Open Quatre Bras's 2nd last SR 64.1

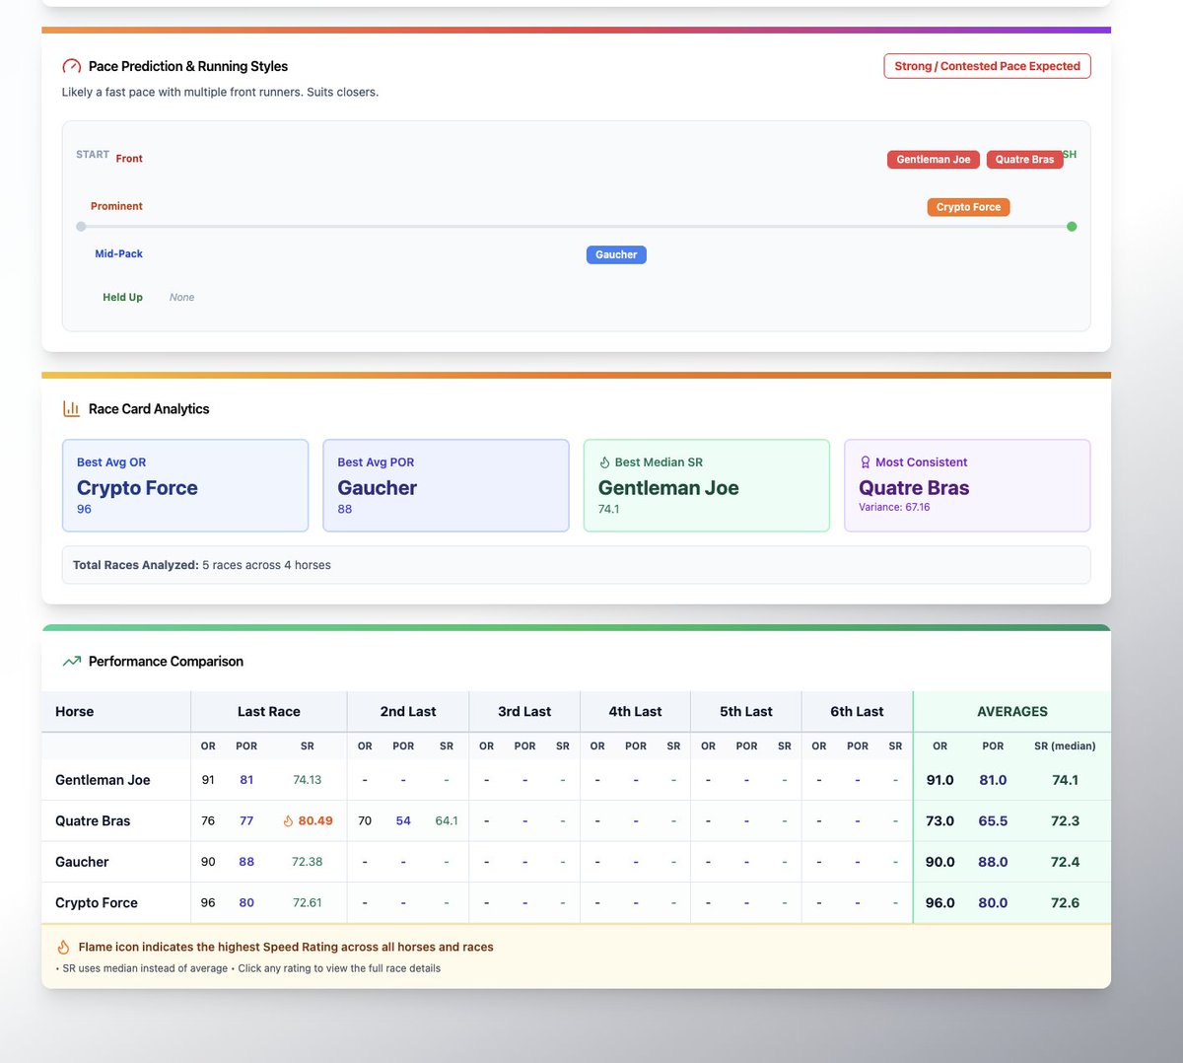point(447,820)
